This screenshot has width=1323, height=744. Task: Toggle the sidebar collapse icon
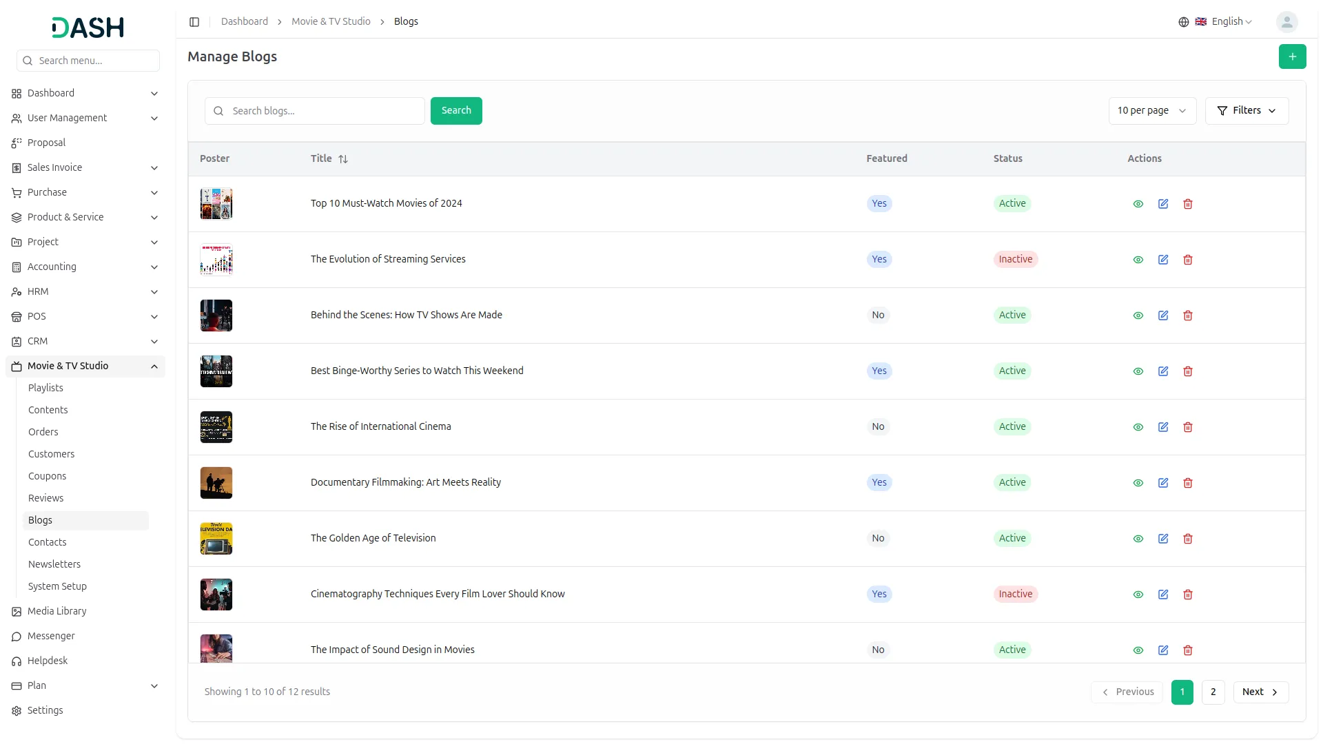(194, 22)
